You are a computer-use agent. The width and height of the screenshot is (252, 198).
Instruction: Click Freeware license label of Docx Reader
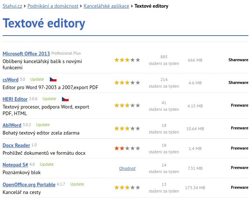tap(240, 148)
